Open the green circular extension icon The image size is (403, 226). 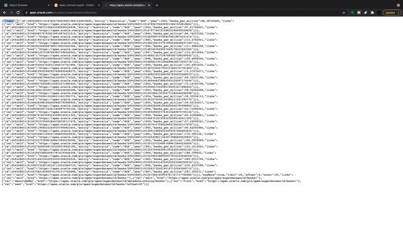352,13
